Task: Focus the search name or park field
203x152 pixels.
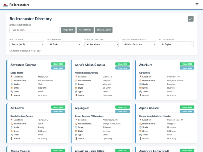Action: 35,30
